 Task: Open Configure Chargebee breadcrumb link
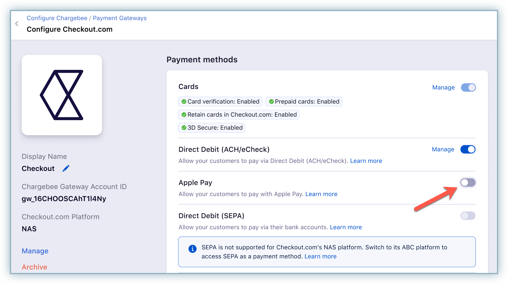point(57,18)
